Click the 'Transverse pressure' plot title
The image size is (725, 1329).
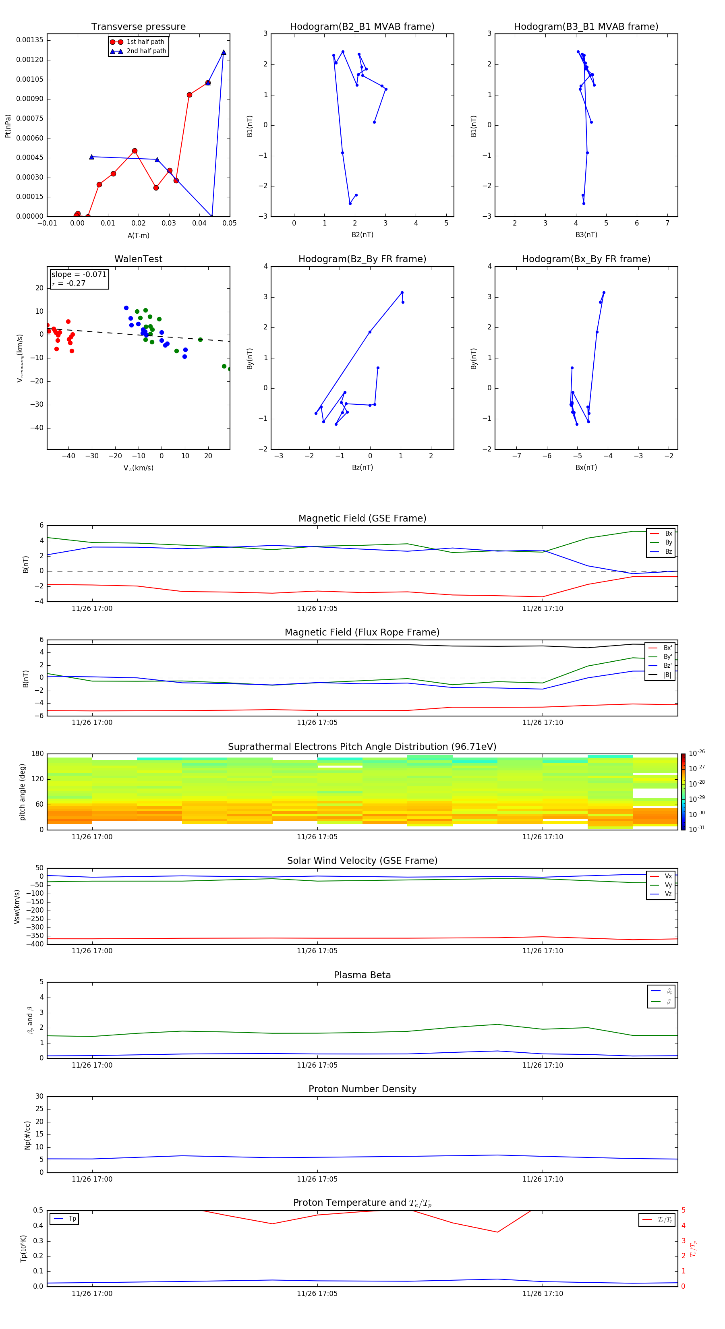click(138, 26)
